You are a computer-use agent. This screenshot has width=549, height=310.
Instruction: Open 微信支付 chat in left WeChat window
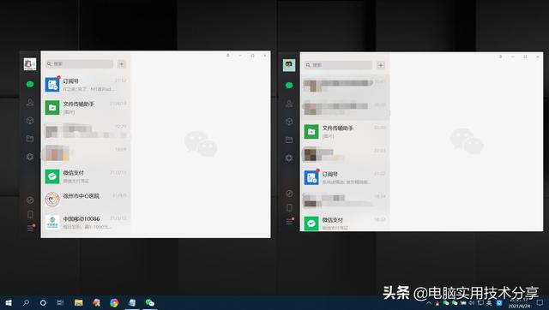tap(86, 176)
